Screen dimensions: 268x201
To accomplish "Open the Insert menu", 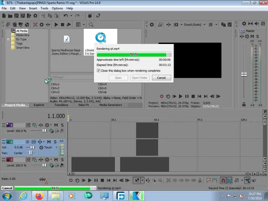I will point(33,8).
